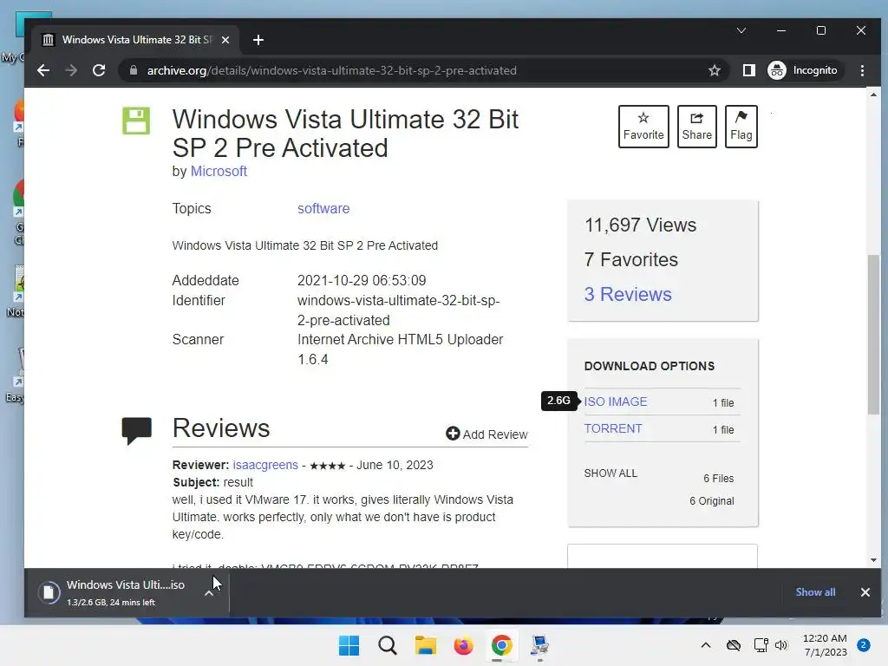Flag this archive item
888x666 pixels.
point(741,127)
